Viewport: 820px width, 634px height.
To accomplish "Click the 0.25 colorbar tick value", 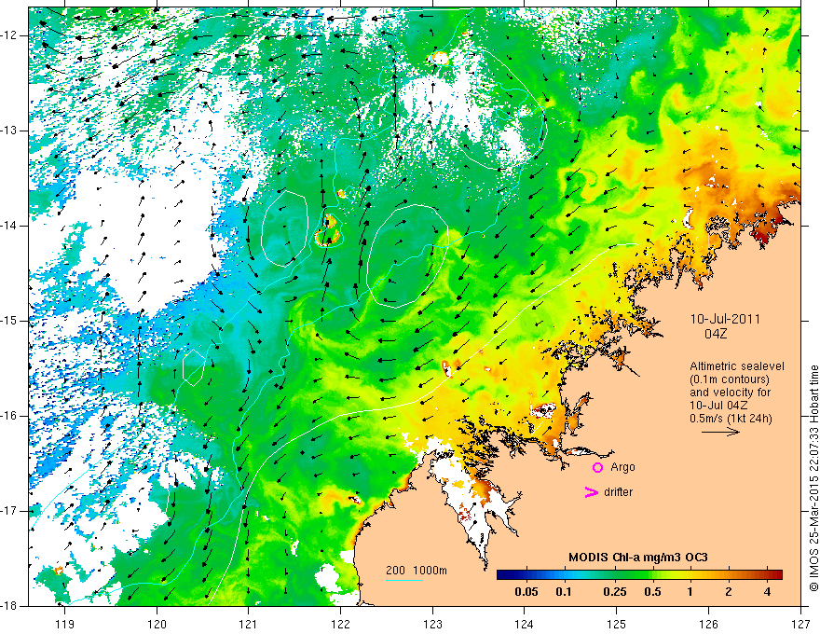I will 614,592.
